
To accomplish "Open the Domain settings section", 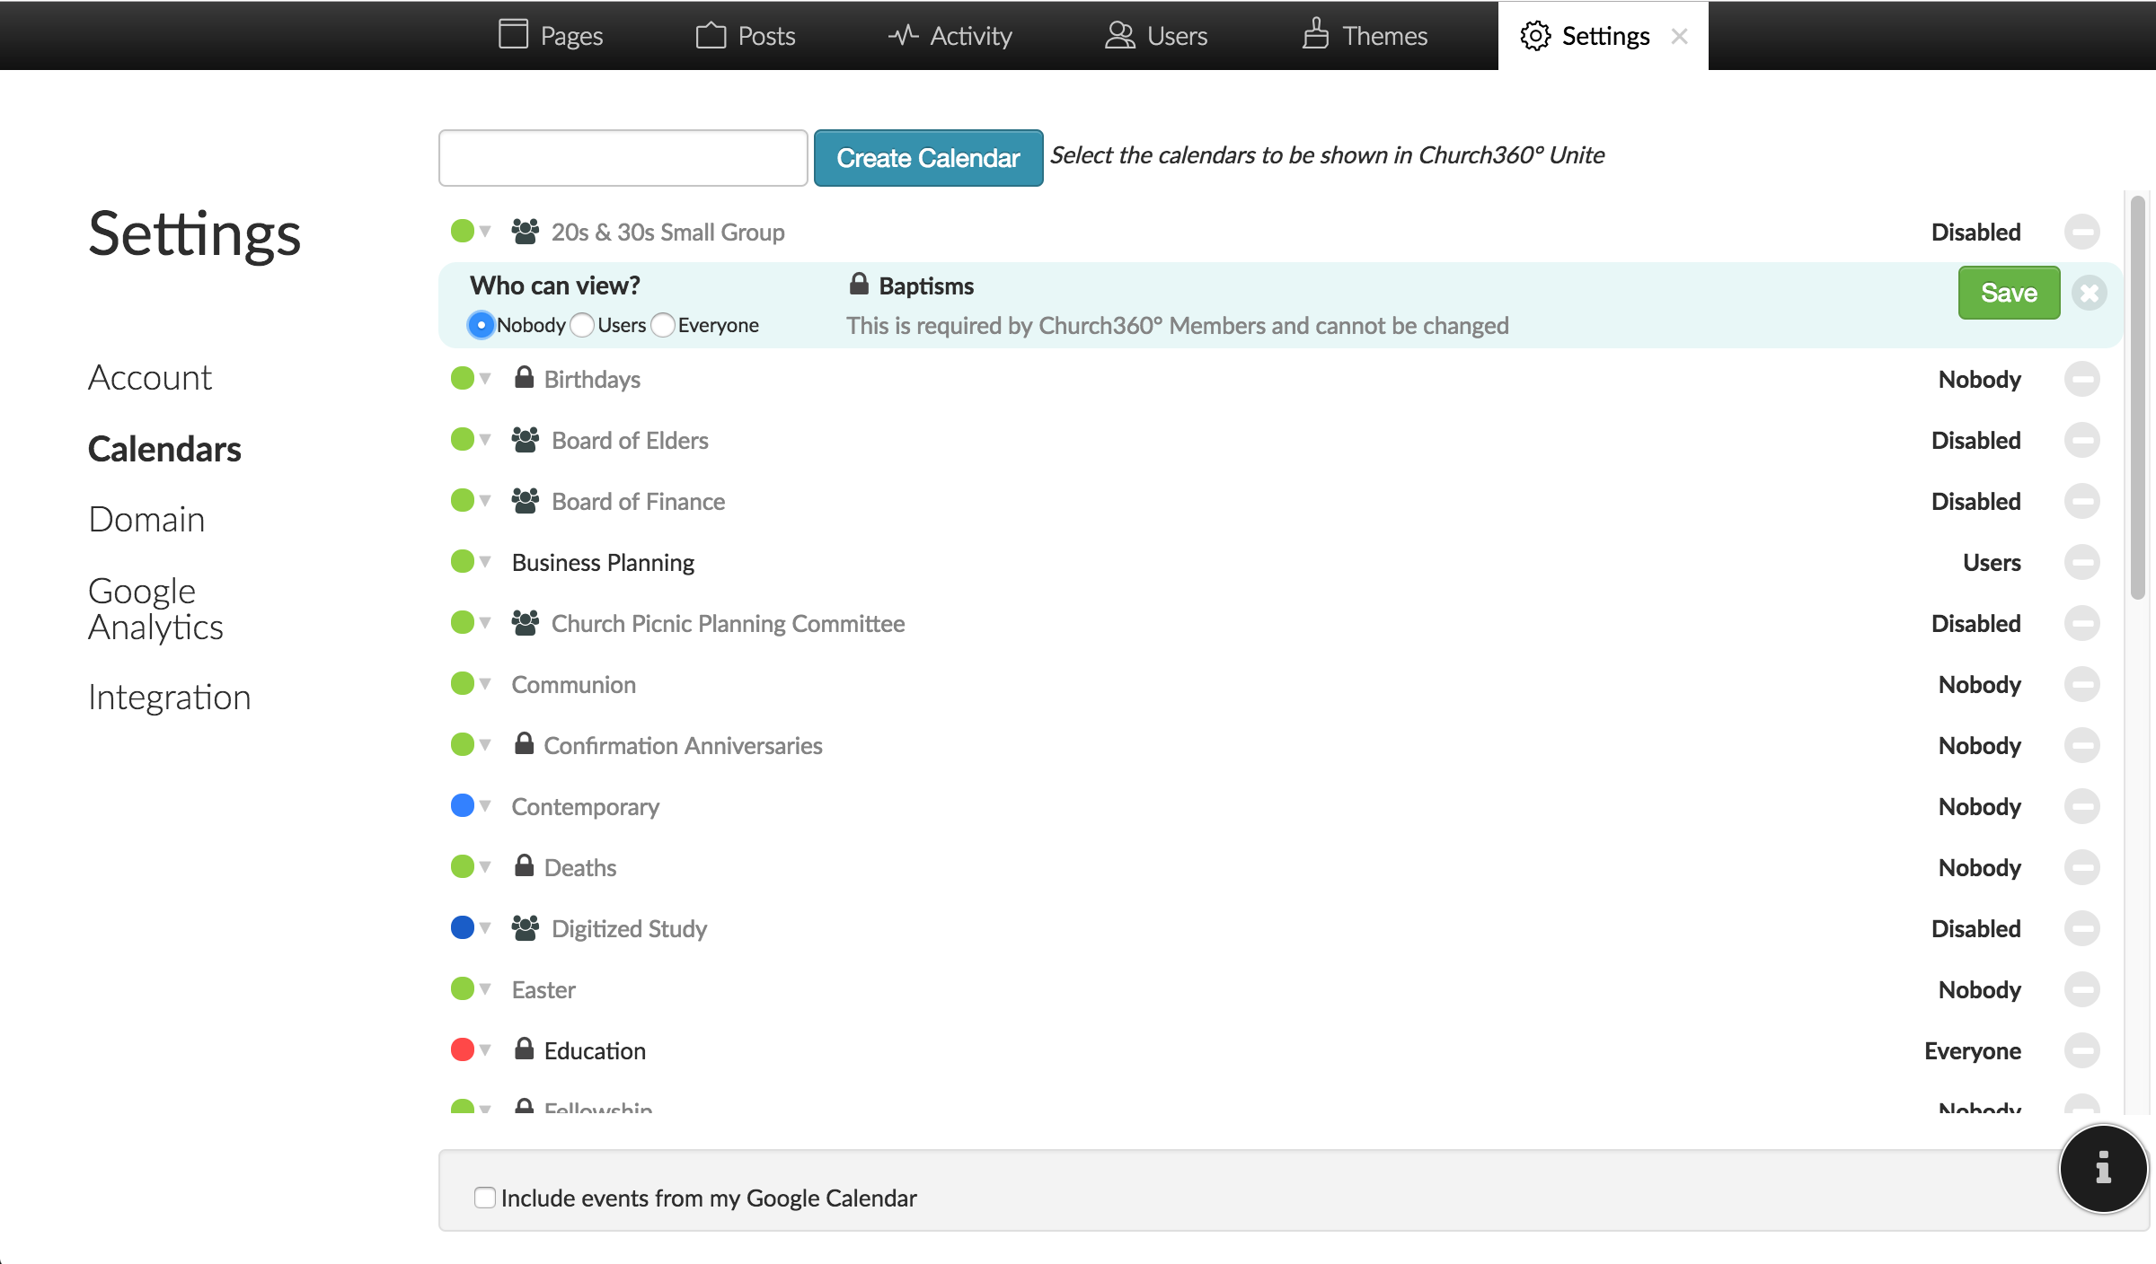I will pyautogui.click(x=146, y=519).
